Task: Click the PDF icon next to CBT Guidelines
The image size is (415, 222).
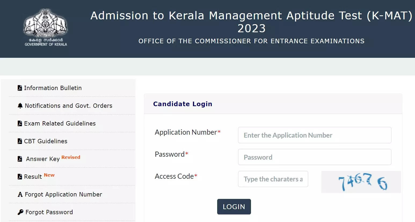Action: (20, 141)
